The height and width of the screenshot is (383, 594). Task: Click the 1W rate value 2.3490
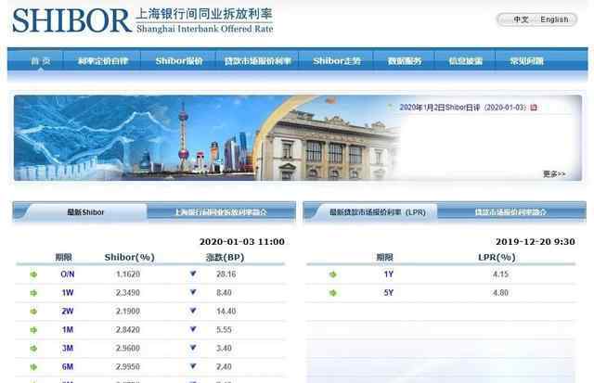(x=128, y=292)
